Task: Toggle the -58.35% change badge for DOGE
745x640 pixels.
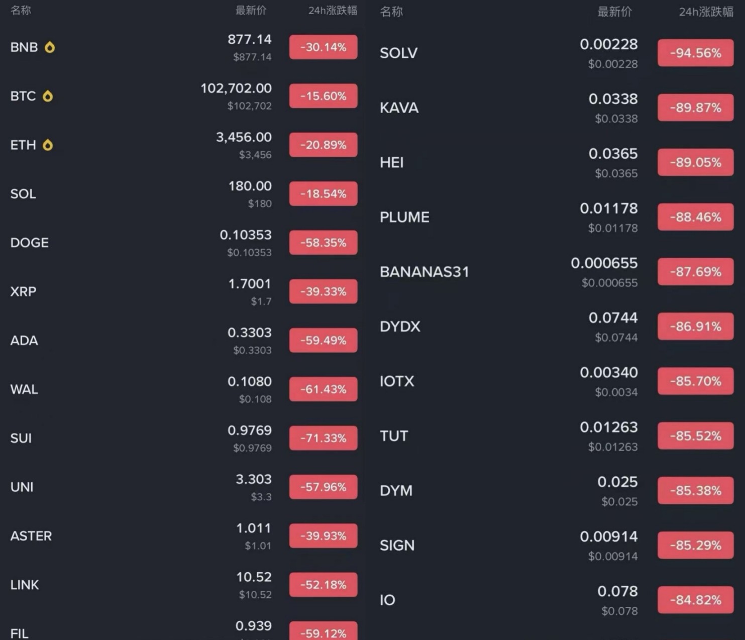Action: click(323, 243)
